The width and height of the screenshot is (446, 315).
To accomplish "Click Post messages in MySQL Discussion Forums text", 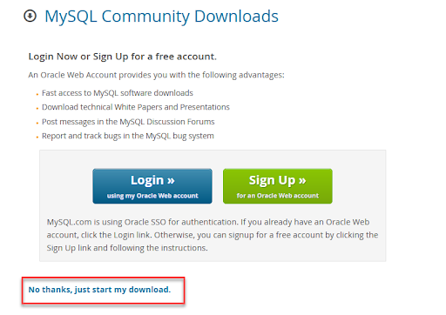I will click(x=128, y=122).
